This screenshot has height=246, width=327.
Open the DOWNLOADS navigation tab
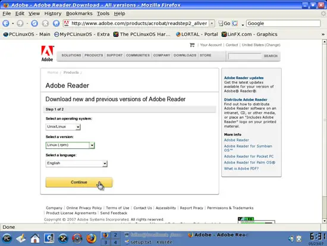pyautogui.click(x=185, y=55)
